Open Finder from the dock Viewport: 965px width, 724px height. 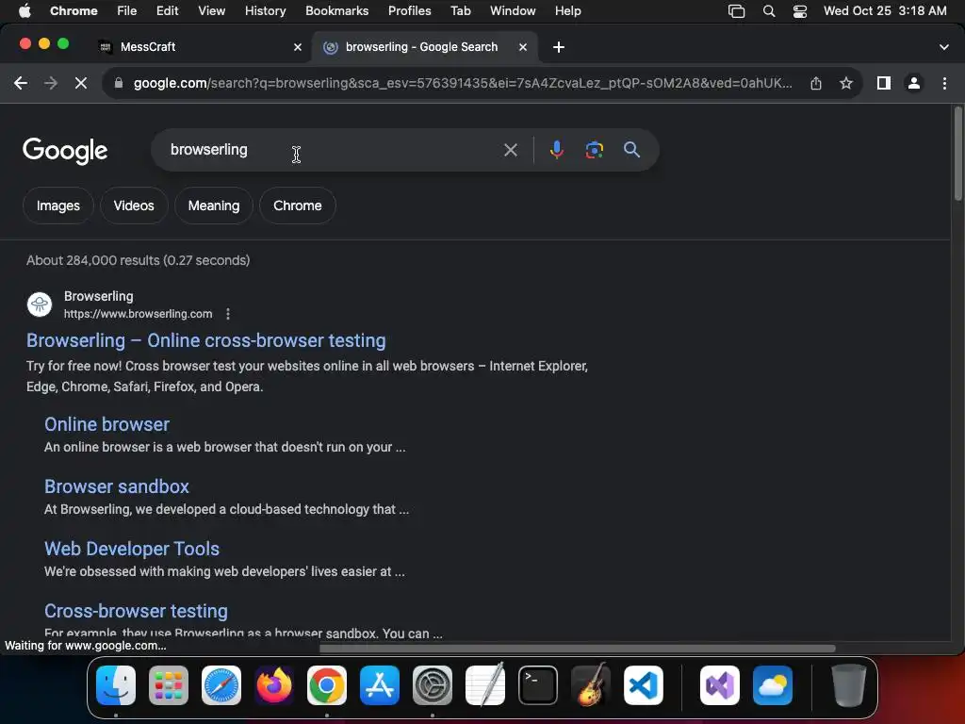point(116,685)
